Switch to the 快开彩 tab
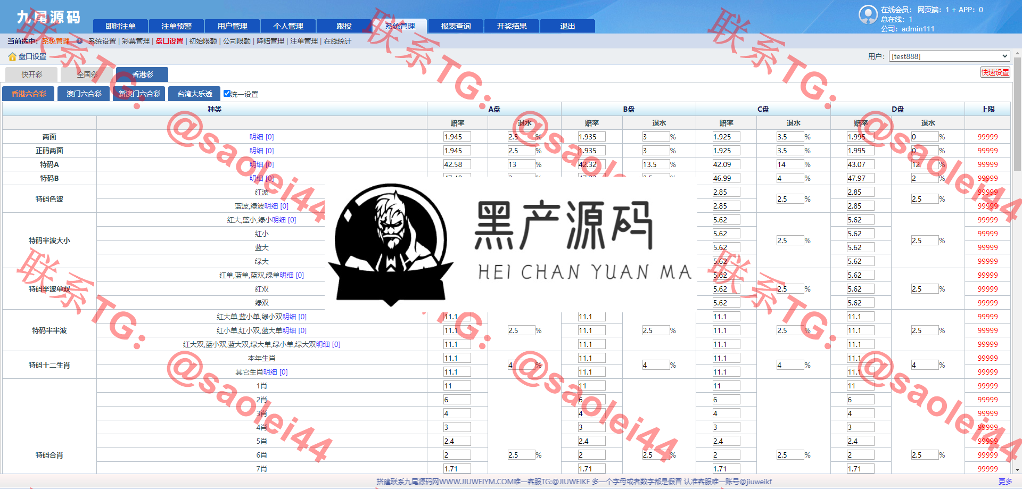 [x=32, y=74]
